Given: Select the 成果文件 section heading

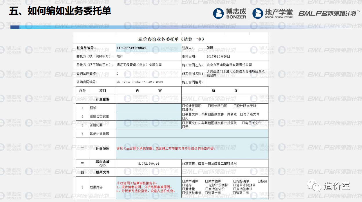Looking at the screenshot, I should (103, 172).
